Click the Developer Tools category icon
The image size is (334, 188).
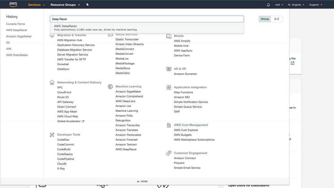[x=52, y=135]
